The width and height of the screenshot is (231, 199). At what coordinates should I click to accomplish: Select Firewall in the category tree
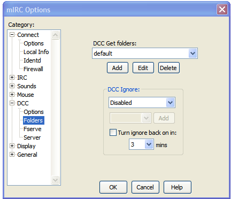click(33, 69)
